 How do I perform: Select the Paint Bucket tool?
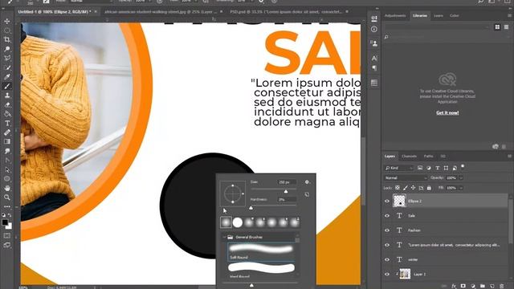tap(7, 114)
